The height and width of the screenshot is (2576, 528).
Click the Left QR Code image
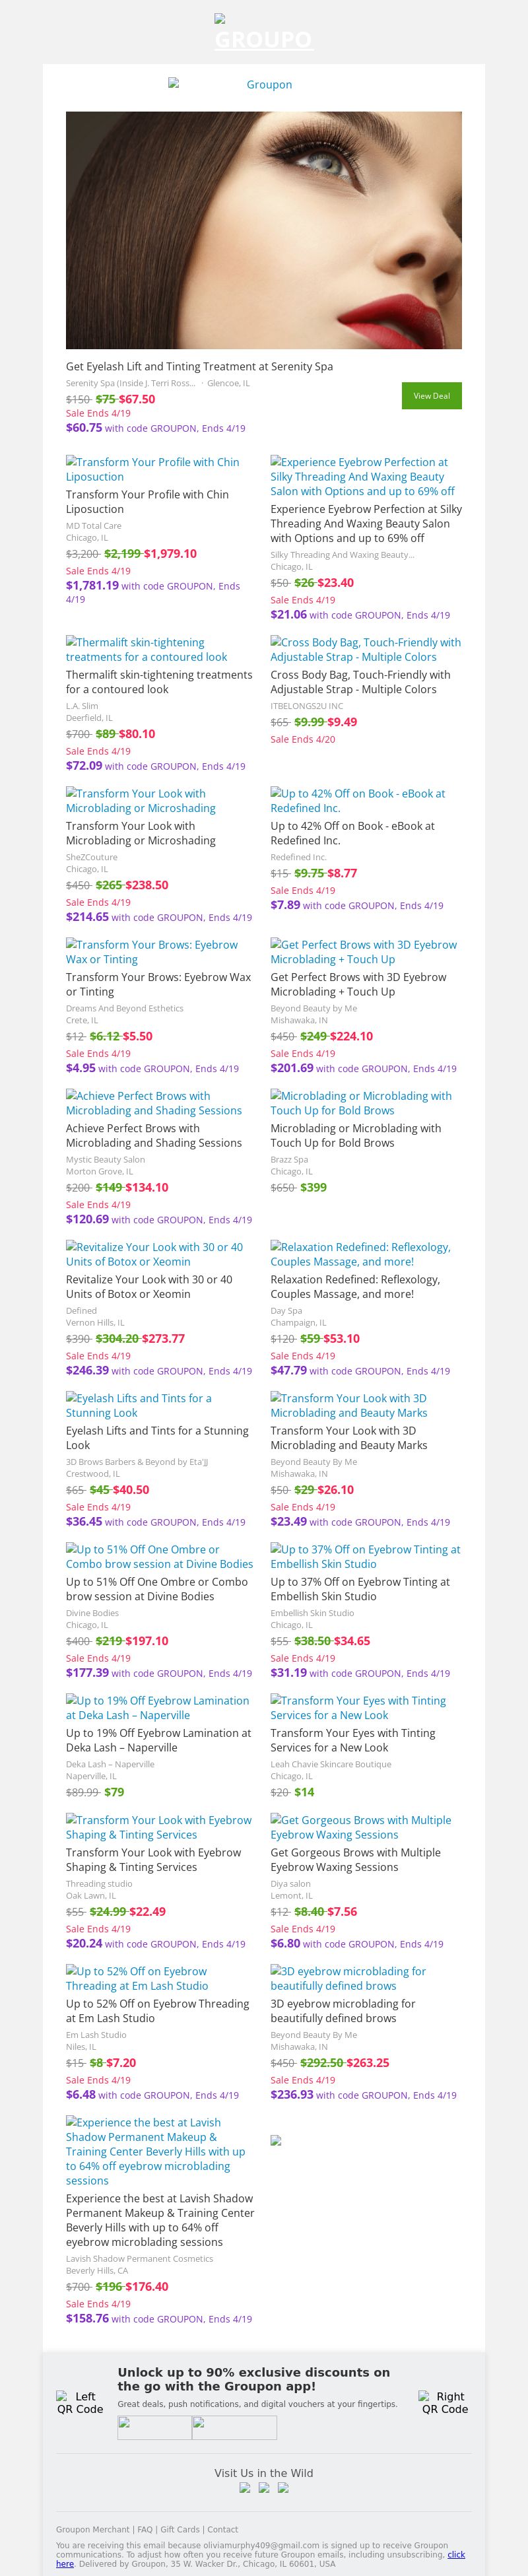tap(80, 2402)
